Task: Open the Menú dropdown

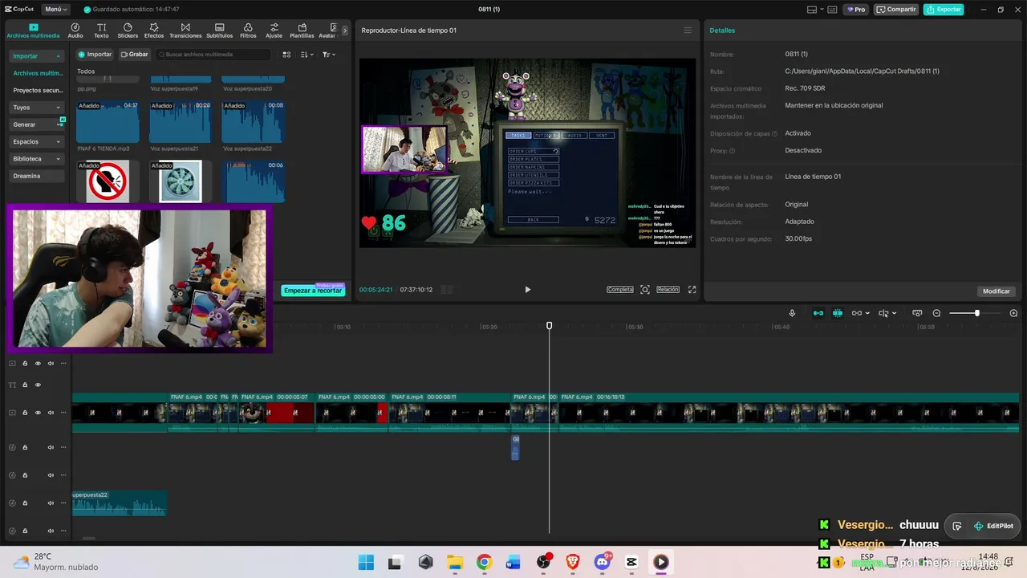Action: [56, 10]
